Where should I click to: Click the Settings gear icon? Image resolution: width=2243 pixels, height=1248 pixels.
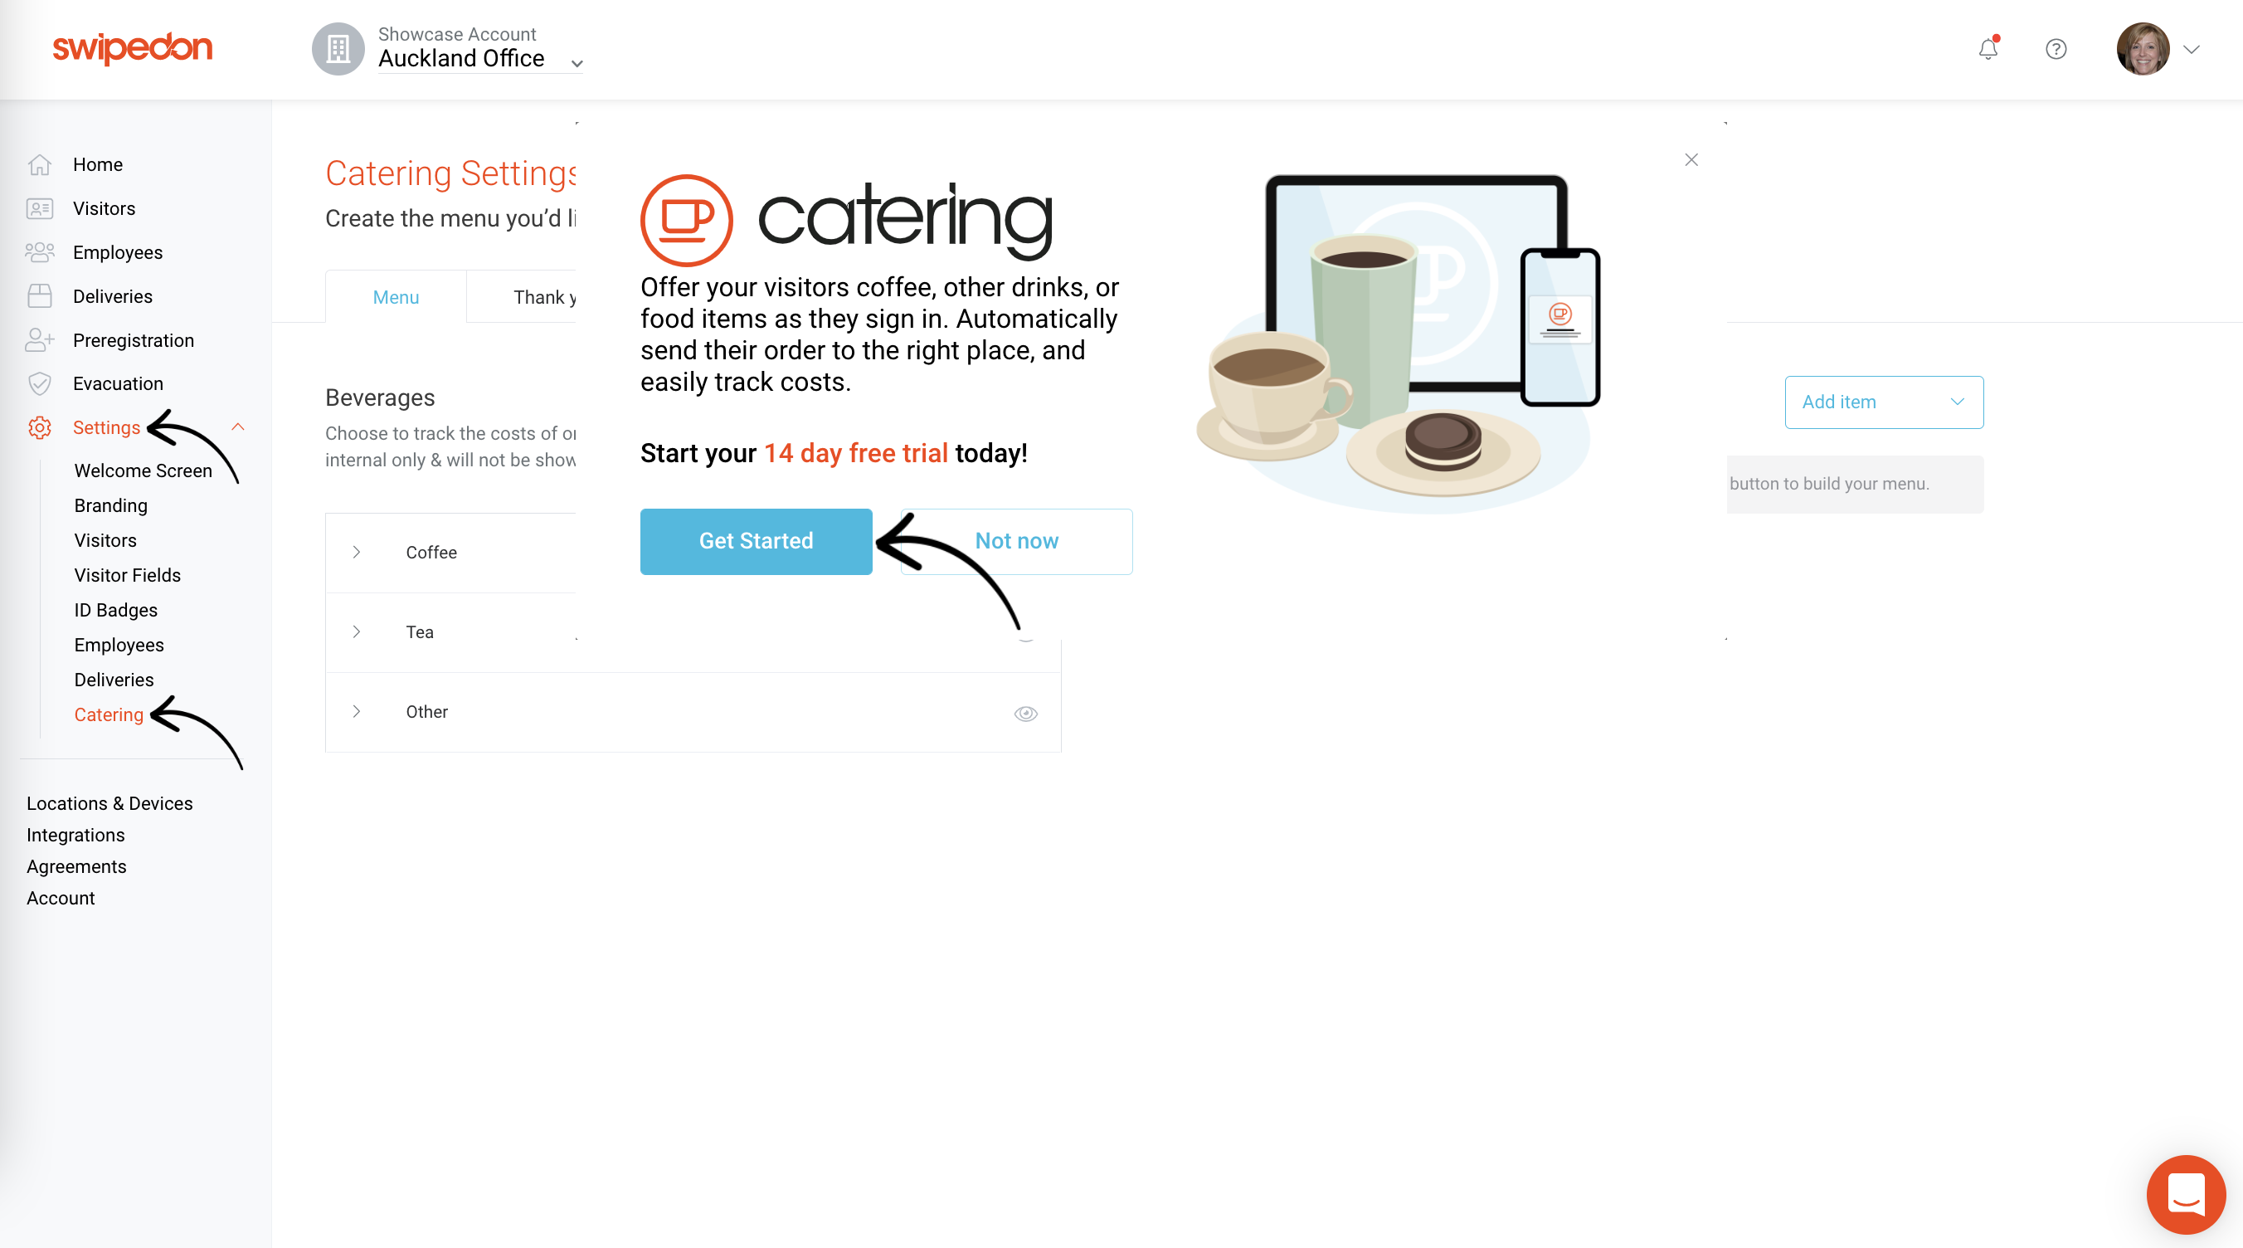click(x=40, y=427)
